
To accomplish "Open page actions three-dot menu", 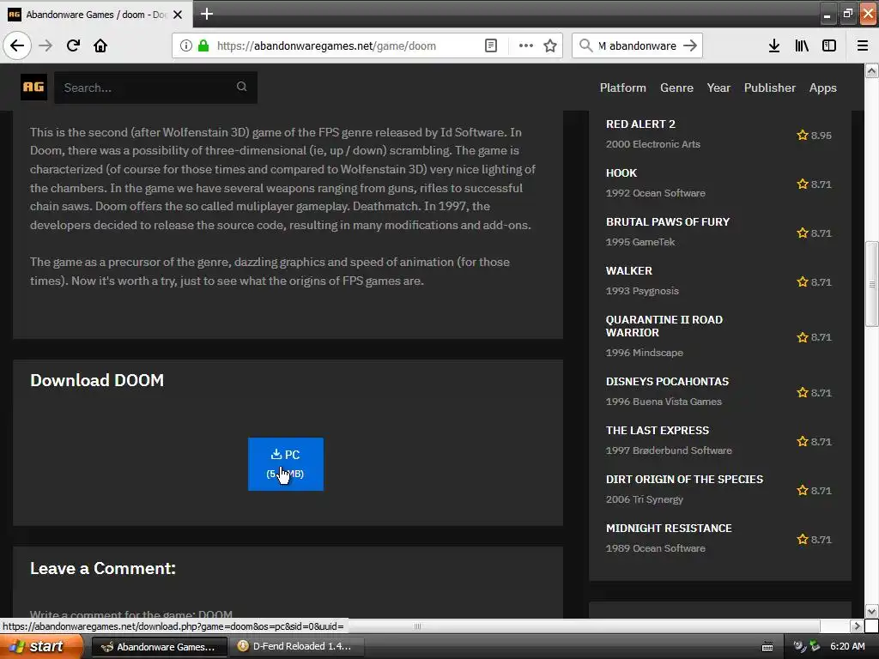I will click(x=526, y=45).
